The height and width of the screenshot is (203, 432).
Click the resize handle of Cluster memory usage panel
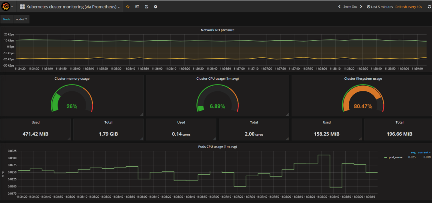coord(142,114)
